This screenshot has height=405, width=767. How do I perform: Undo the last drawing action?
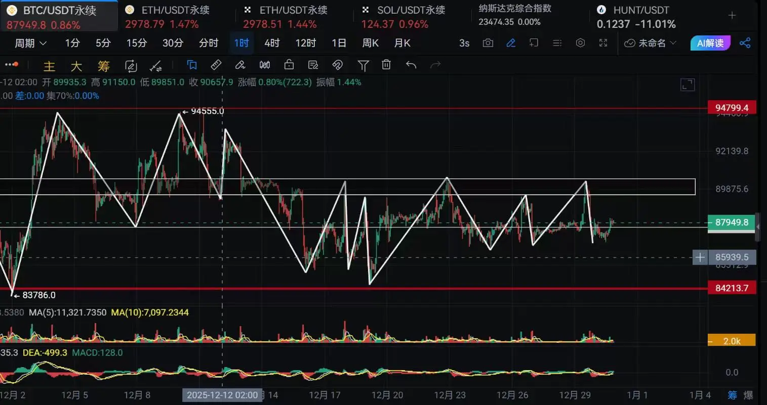pos(411,65)
